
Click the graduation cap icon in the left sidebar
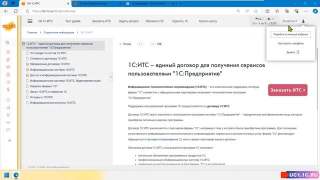[x=8, y=122]
